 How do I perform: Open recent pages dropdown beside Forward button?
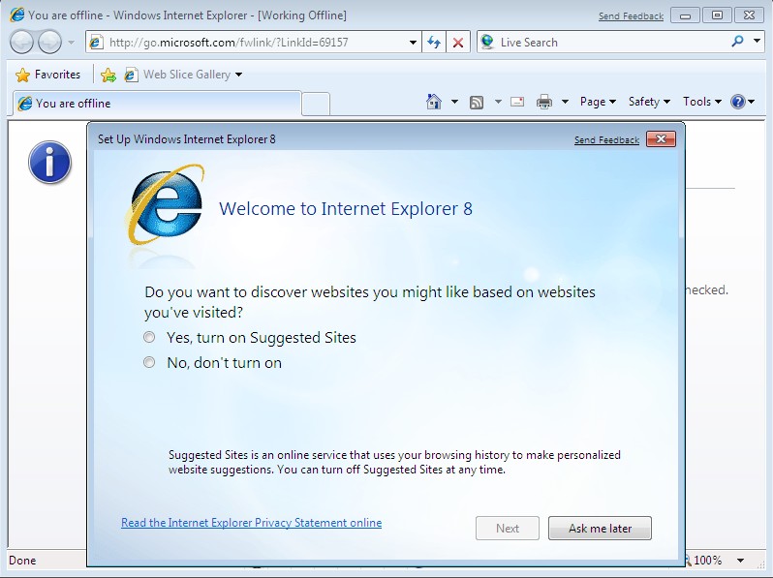pos(71,43)
